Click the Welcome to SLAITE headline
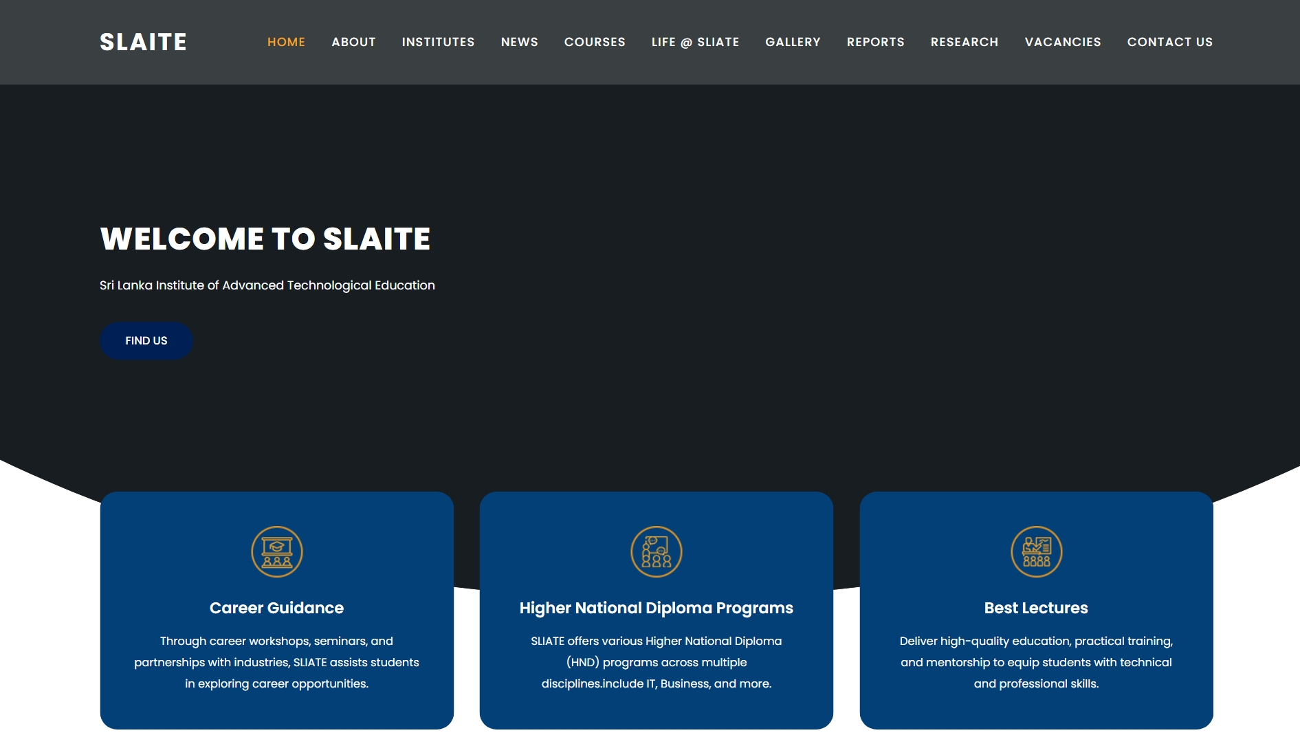The height and width of the screenshot is (746, 1300). pos(265,239)
